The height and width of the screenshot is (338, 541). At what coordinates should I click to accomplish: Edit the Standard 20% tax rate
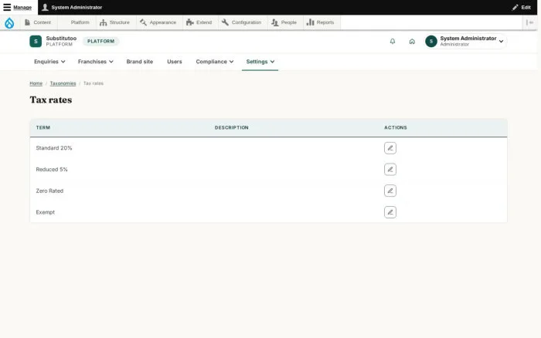pyautogui.click(x=390, y=148)
